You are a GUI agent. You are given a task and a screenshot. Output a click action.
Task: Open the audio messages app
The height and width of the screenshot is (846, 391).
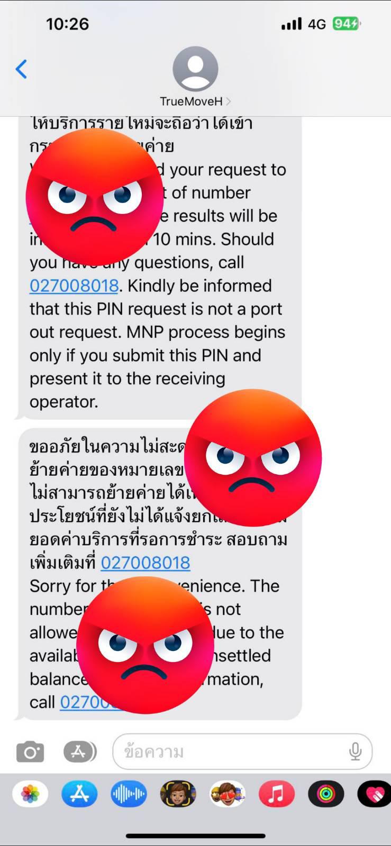[129, 794]
